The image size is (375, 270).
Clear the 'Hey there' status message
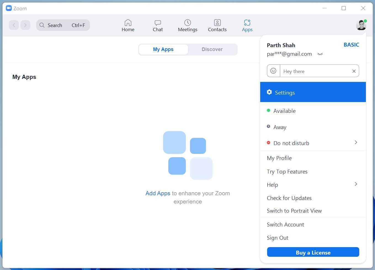(x=354, y=71)
